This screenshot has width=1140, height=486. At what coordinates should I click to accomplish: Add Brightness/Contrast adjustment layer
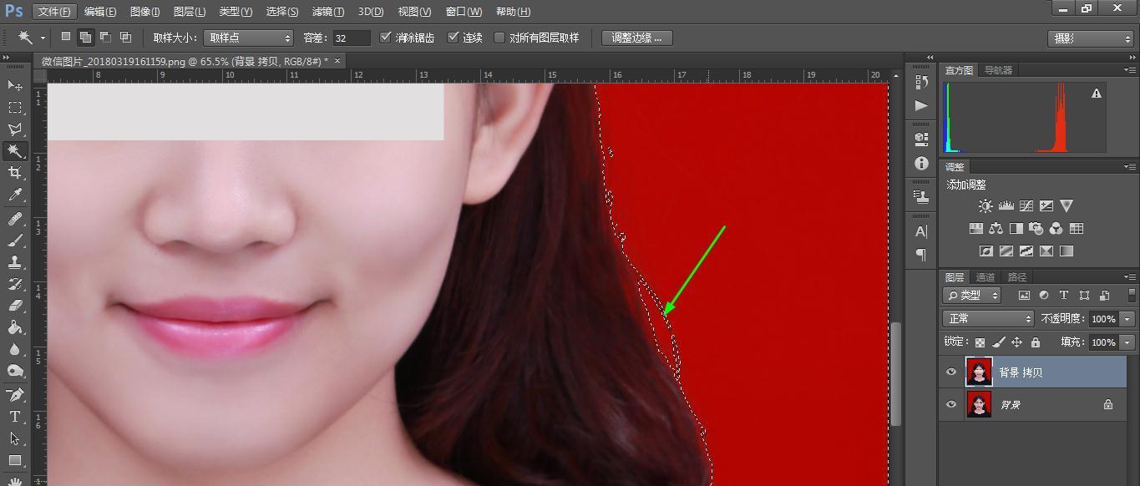(986, 206)
